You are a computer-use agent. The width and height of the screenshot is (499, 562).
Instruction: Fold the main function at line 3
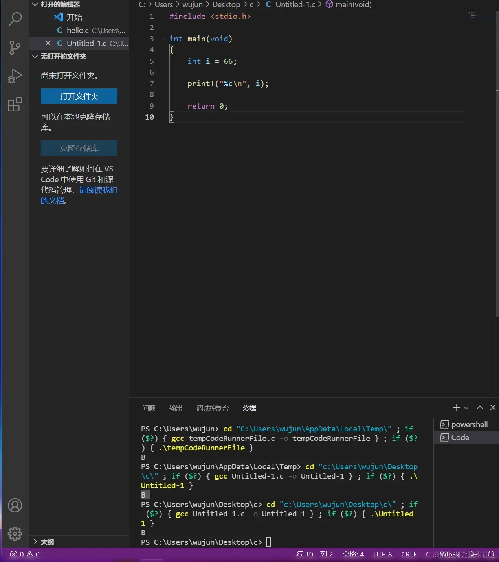(x=163, y=39)
